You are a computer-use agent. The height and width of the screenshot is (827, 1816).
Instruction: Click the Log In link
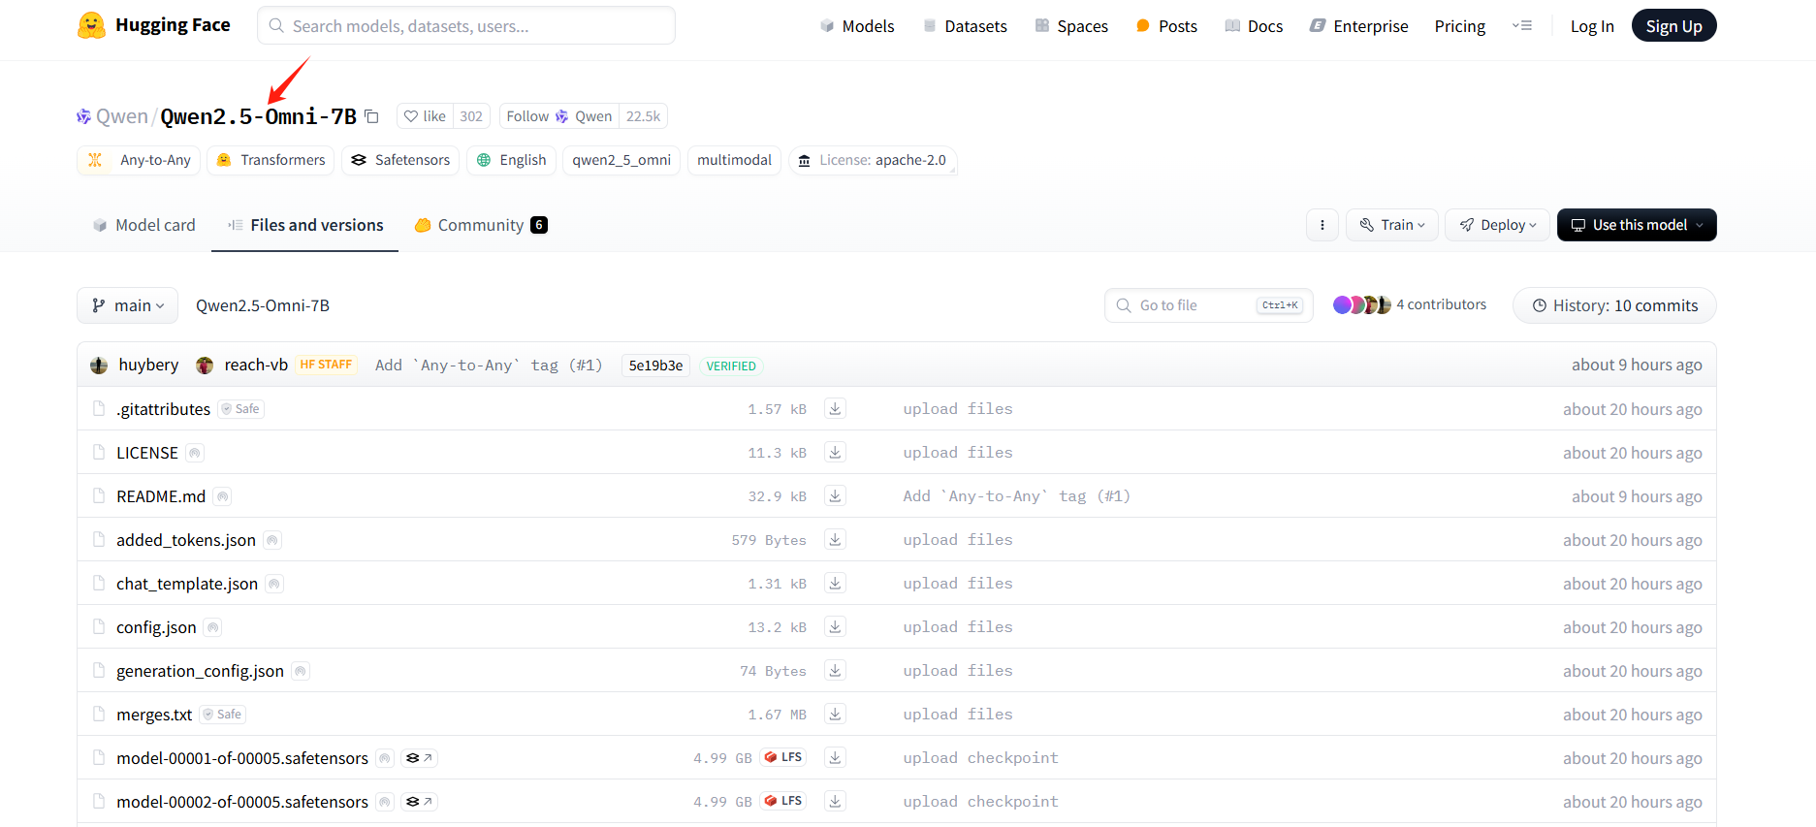pyautogui.click(x=1592, y=26)
